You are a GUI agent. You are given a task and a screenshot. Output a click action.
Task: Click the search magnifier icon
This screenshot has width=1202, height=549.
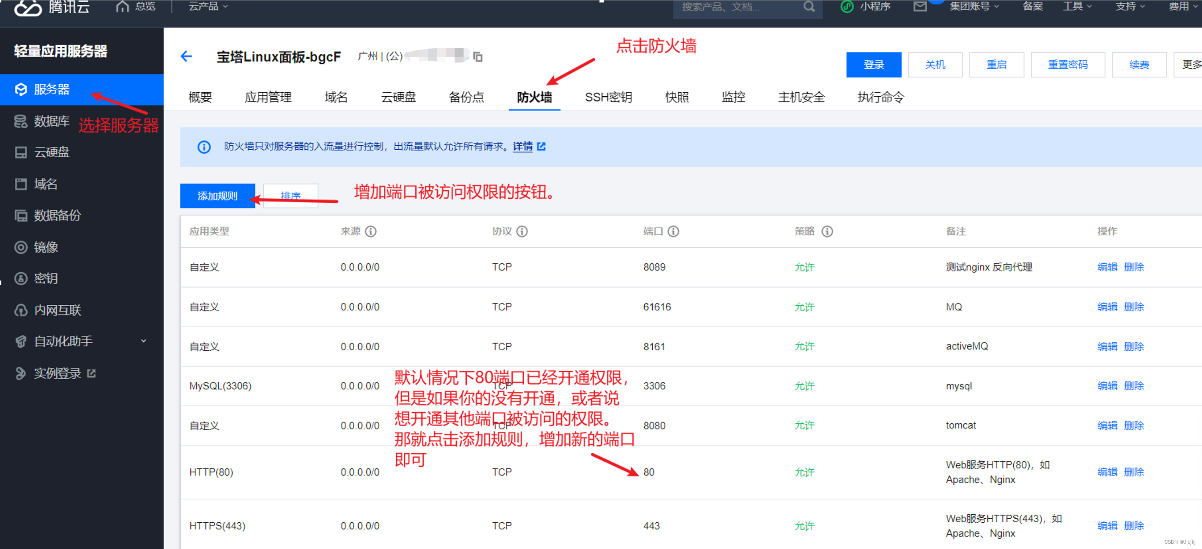809,7
